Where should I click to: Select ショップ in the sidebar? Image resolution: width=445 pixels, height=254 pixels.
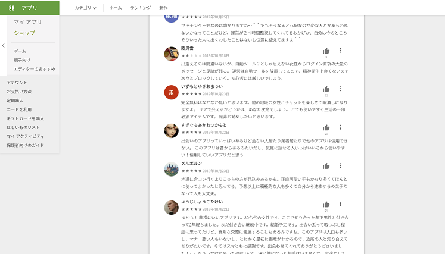(x=24, y=33)
